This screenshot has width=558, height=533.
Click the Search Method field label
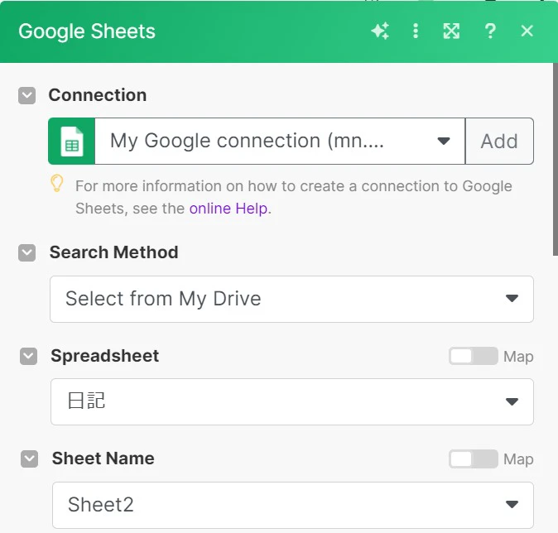tap(114, 252)
